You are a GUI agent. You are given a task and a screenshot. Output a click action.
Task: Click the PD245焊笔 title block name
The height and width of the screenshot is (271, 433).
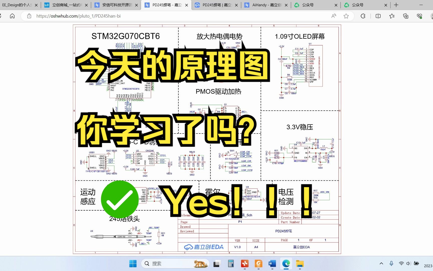click(x=284, y=231)
